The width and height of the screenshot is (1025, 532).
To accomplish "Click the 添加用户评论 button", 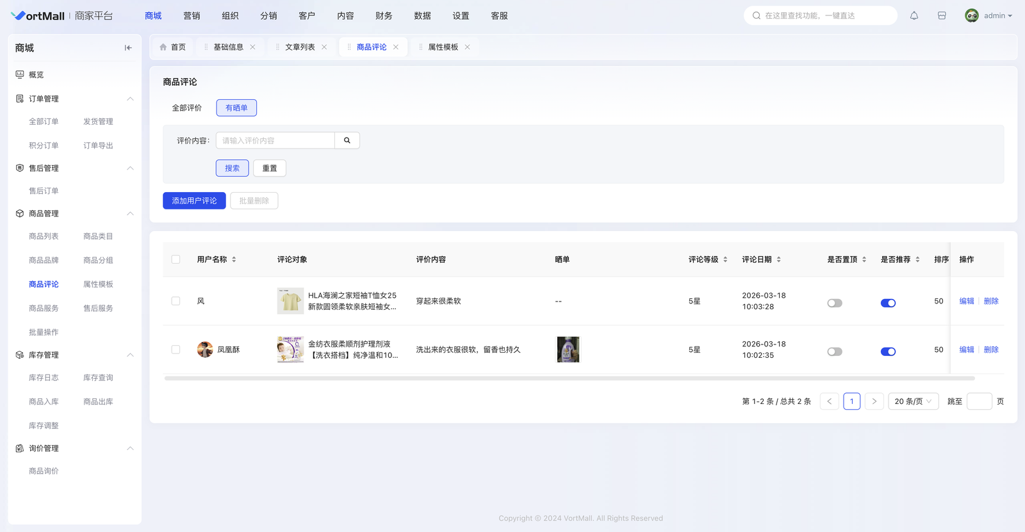I will 194,201.
